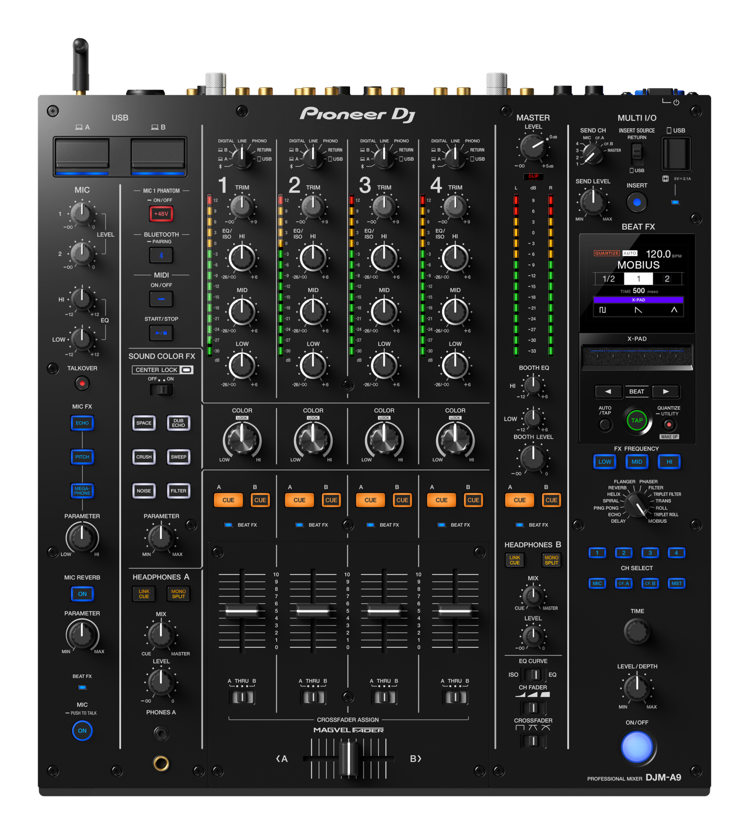This screenshot has width=749, height=834.
Task: Select the 1/2 beat value on display
Action: click(x=609, y=279)
